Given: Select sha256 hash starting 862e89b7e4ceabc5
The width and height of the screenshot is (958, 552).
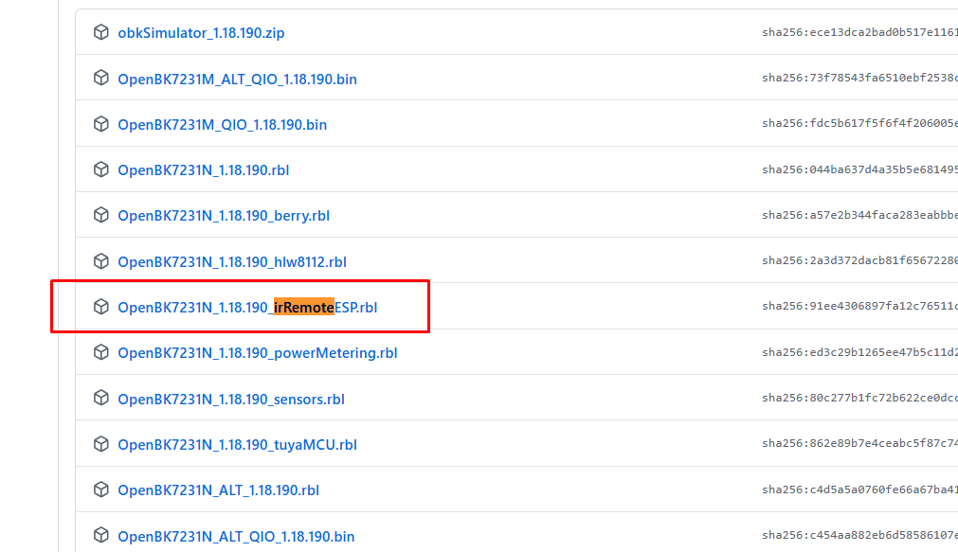Looking at the screenshot, I should (x=859, y=443).
